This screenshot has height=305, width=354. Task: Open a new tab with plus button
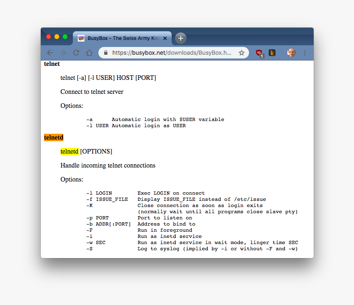[x=181, y=38]
